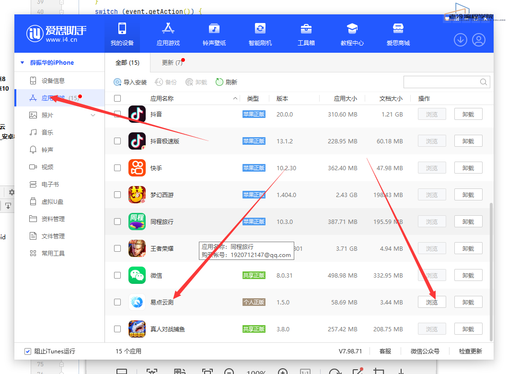Open the 工具箱 toolbox
The image size is (508, 374).
click(306, 34)
